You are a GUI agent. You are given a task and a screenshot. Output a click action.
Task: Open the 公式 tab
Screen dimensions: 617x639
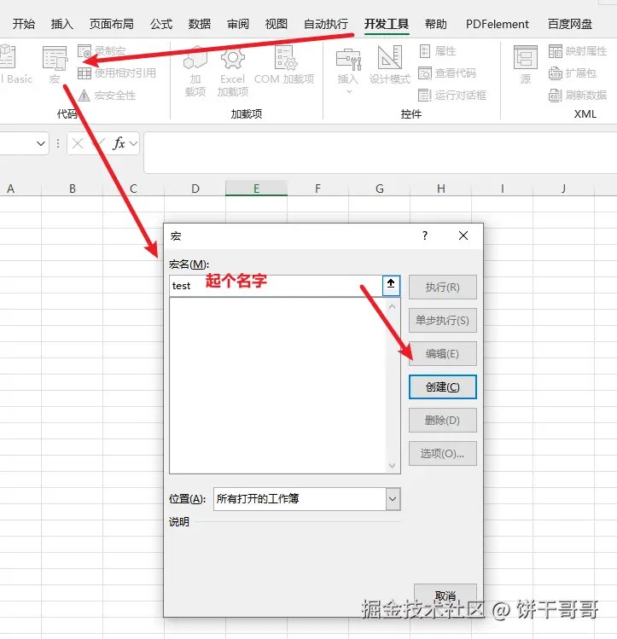pyautogui.click(x=161, y=24)
